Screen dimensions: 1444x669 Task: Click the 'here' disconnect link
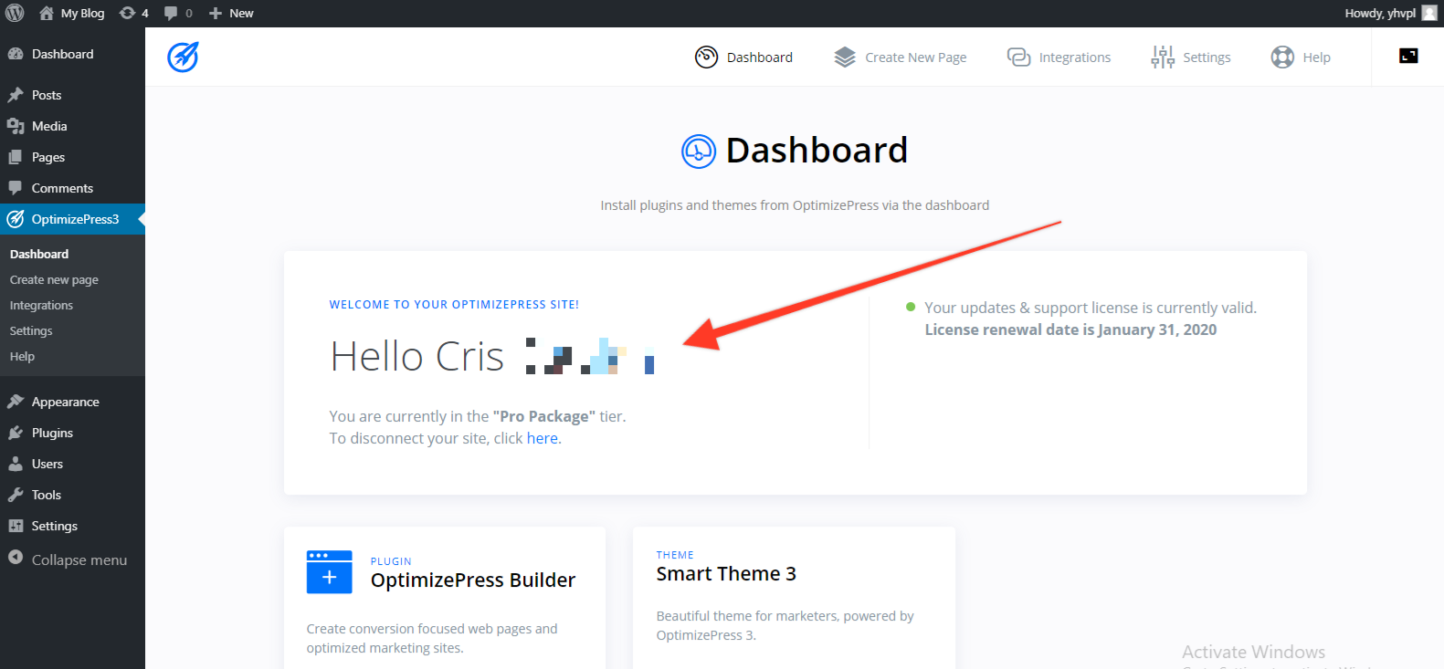(543, 438)
